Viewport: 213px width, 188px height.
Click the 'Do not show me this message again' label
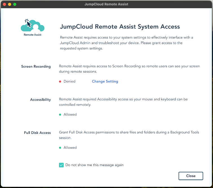click(x=94, y=165)
